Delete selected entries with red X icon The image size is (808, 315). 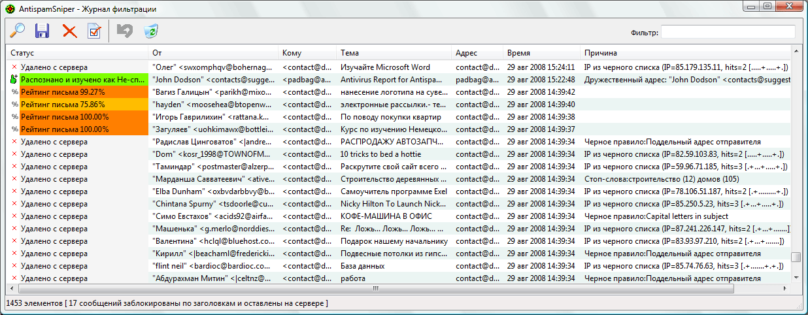pyautogui.click(x=69, y=31)
